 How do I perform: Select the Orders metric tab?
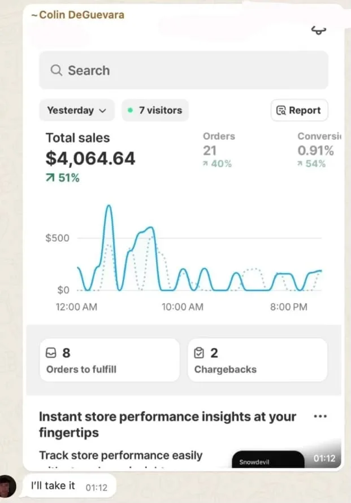[219, 150]
